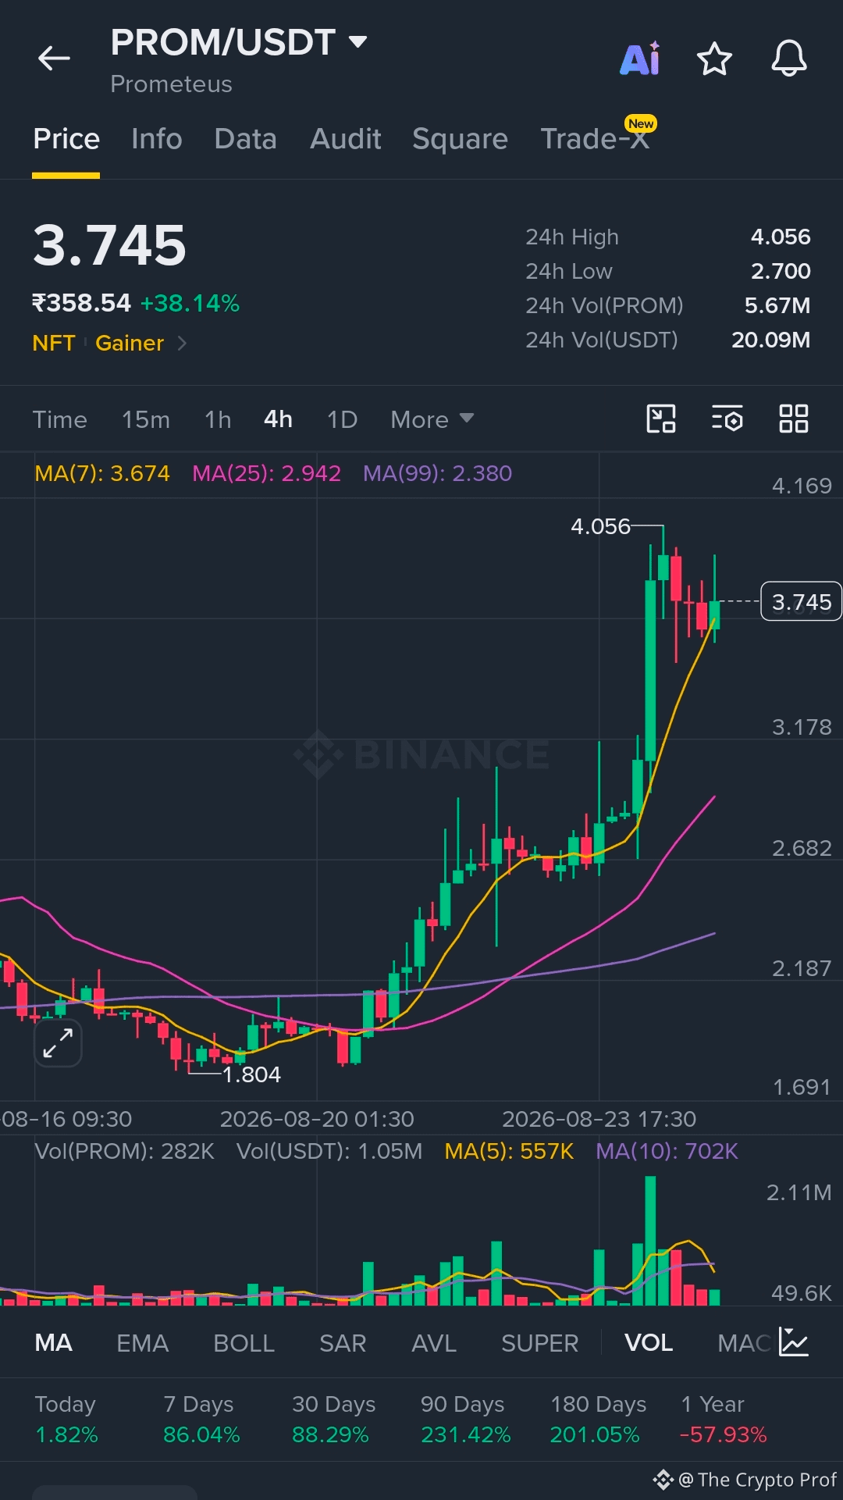Tap the 180 Days 201.05% performance stat
Image resolution: width=843 pixels, height=1500 pixels.
click(x=598, y=1419)
